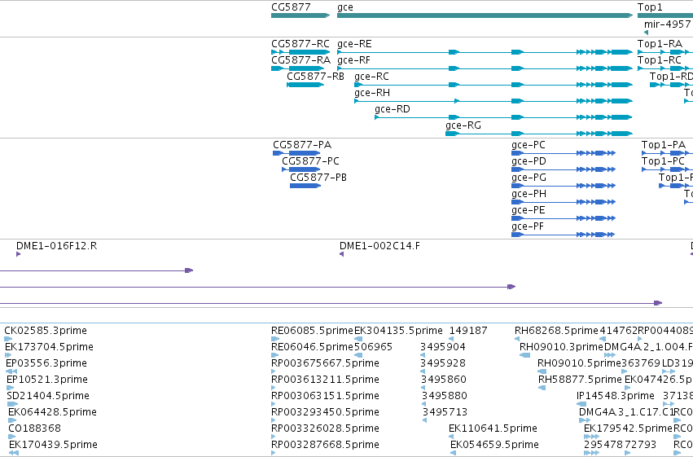The image size is (693, 457).
Task: Select the gce-RH transcript label
Action: pyautogui.click(x=372, y=93)
